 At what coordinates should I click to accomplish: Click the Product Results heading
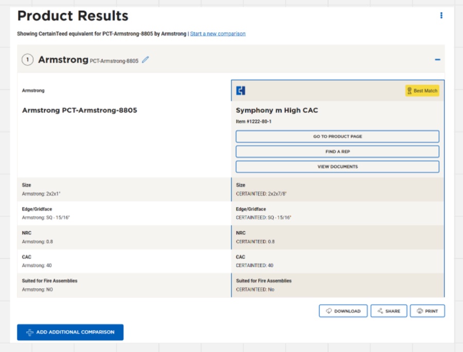73,15
